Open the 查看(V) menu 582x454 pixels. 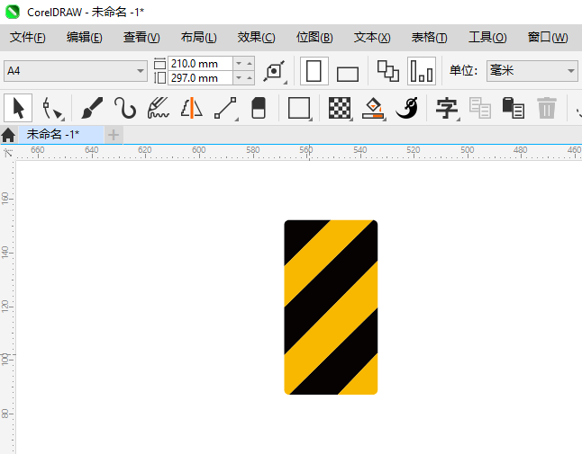pos(141,38)
